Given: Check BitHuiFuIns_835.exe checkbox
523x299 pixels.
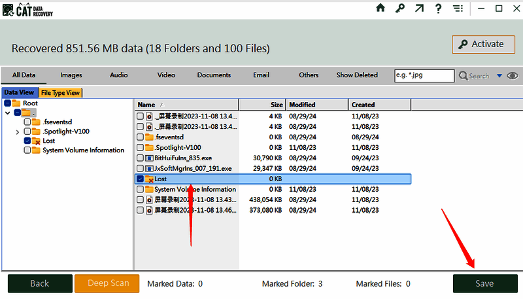Looking at the screenshot, I should pyautogui.click(x=140, y=158).
